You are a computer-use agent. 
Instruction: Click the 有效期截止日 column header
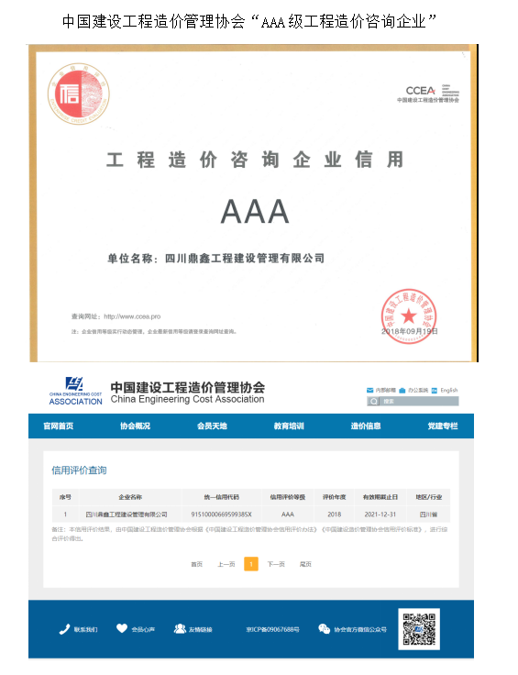click(380, 497)
